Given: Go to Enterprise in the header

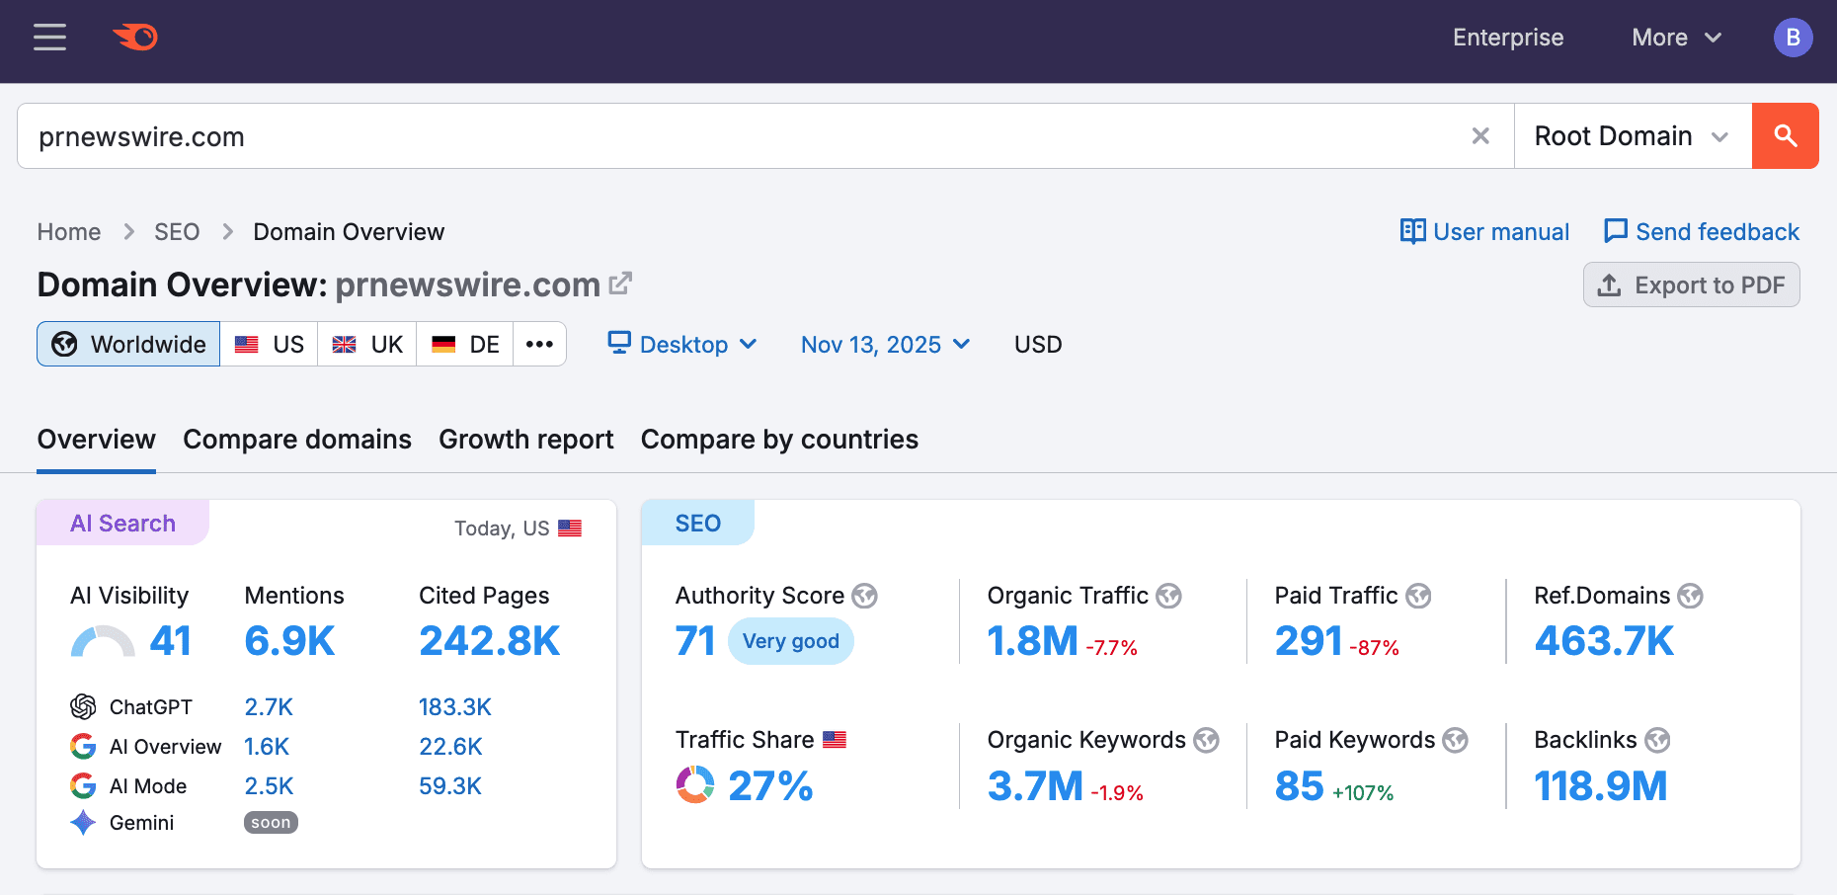Looking at the screenshot, I should tap(1508, 38).
